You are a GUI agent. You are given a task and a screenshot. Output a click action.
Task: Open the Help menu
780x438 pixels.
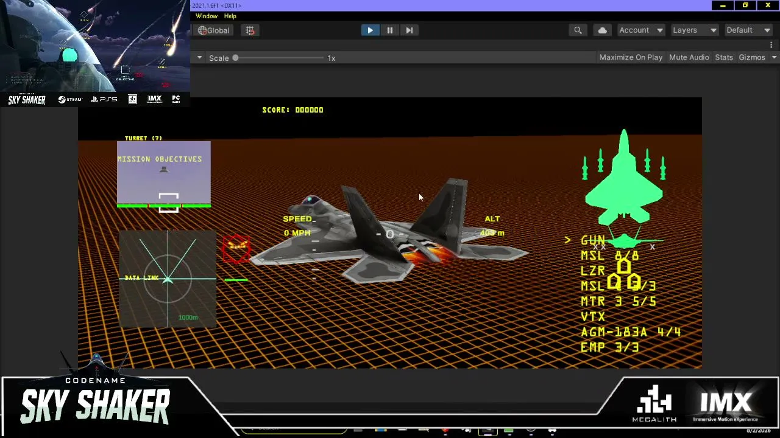coord(230,16)
